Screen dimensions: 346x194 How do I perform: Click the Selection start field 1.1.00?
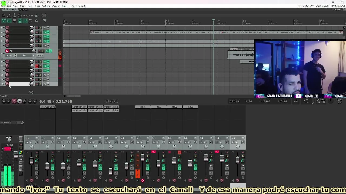(249, 101)
